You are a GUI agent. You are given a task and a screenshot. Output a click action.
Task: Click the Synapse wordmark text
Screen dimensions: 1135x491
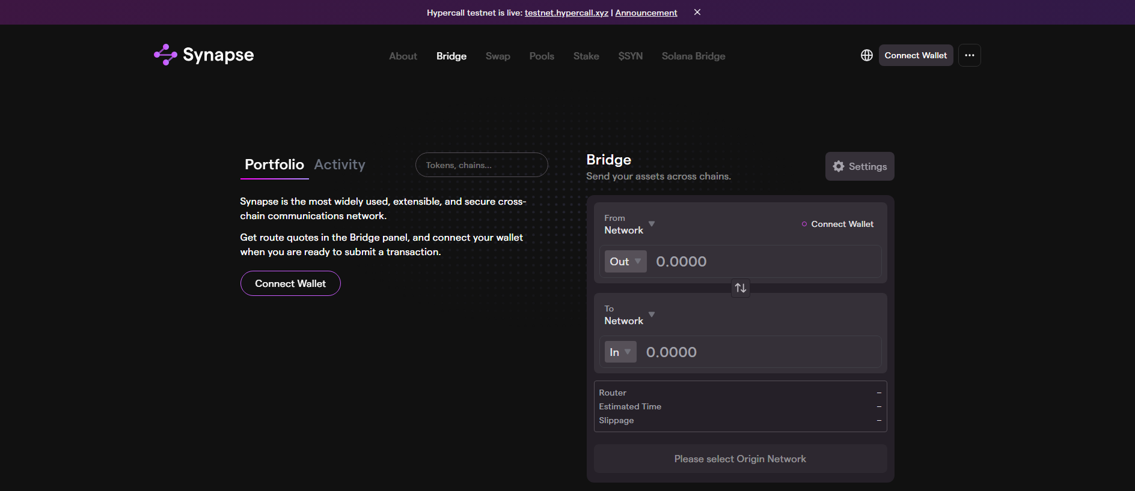218,55
